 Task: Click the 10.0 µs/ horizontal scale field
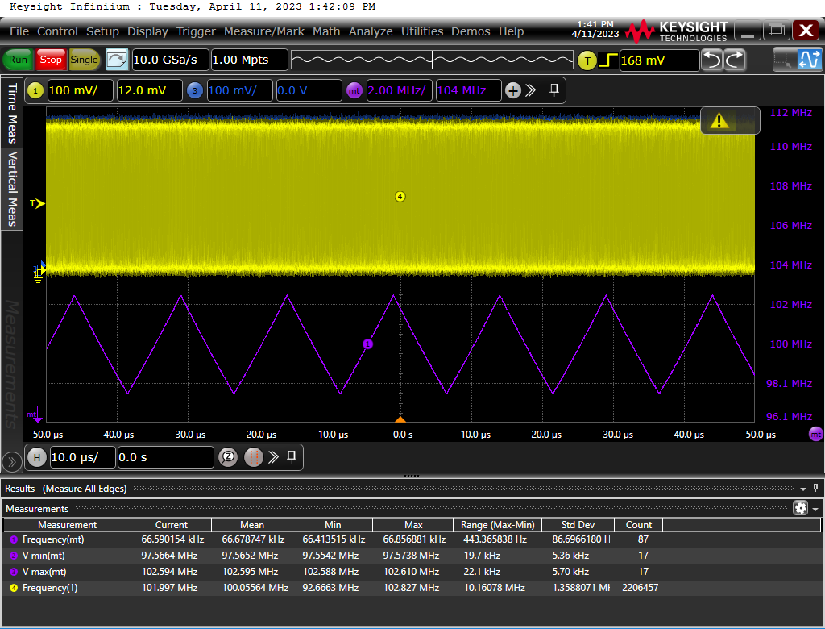click(82, 457)
